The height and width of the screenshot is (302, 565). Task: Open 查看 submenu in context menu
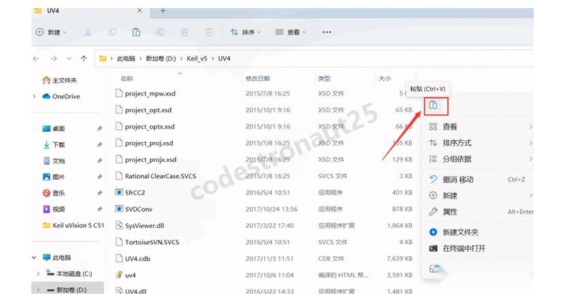(479, 127)
